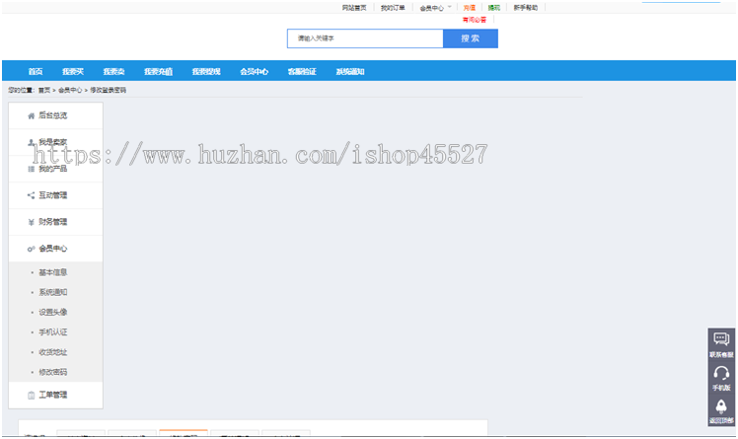Select 手机认证 in the sidebar submenu
Screen dimensions: 738x439
tap(52, 332)
